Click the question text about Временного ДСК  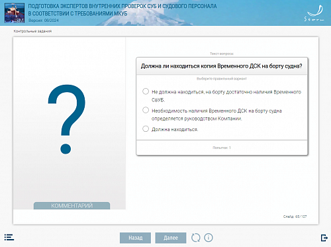coord(222,66)
